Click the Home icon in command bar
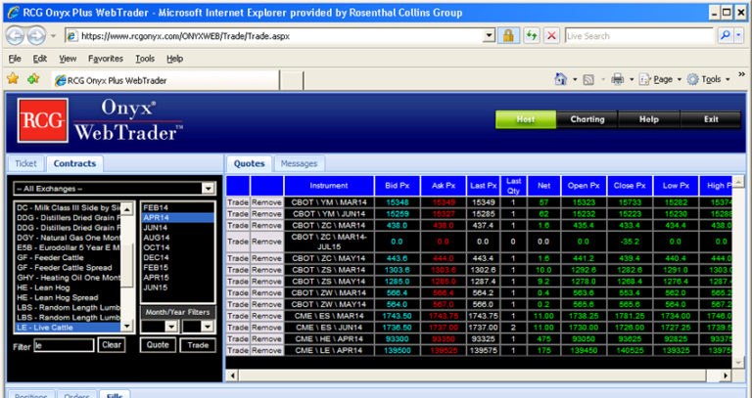 click(x=561, y=79)
